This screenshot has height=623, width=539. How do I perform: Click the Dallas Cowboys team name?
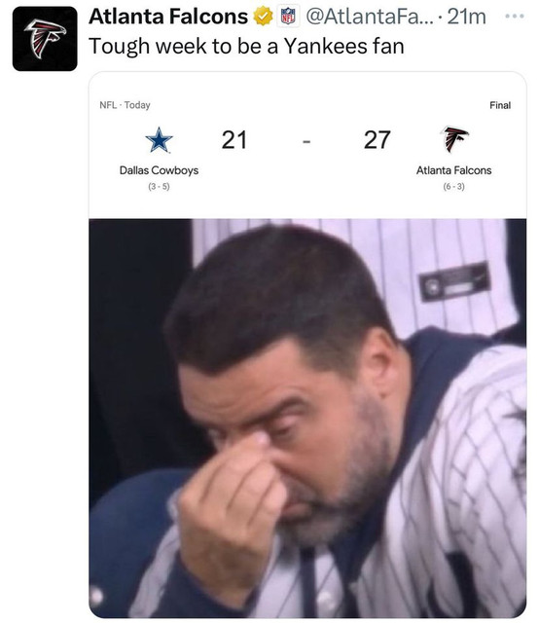pyautogui.click(x=159, y=170)
